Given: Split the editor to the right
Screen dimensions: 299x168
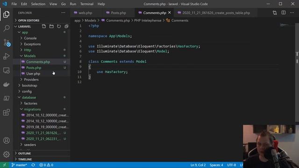Looking at the screenshot, I should [x=284, y=13].
